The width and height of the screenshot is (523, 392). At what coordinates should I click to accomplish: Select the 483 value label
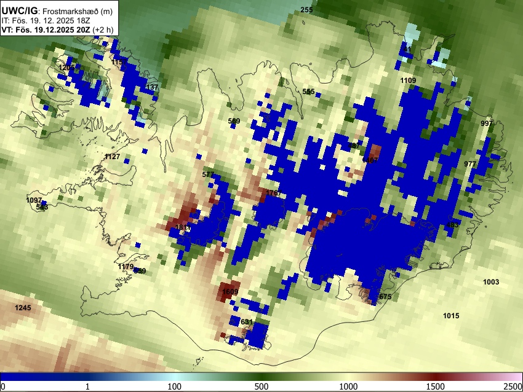tap(452, 225)
